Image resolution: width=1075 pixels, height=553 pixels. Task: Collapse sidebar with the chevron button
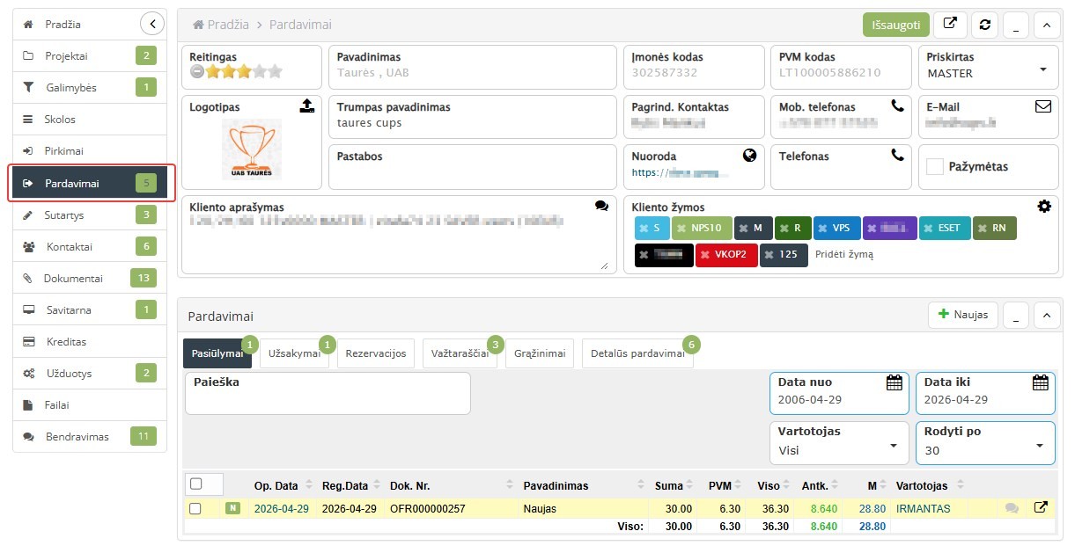[x=152, y=24]
